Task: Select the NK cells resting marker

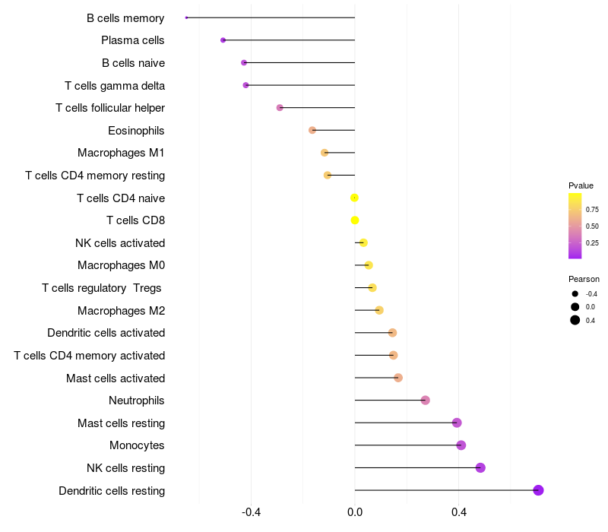Action: point(480,467)
